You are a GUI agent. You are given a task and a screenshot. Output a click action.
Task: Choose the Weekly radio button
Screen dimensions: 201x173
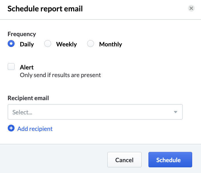[48, 44]
